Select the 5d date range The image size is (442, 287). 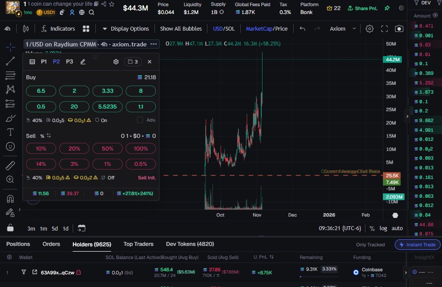click(x=55, y=228)
